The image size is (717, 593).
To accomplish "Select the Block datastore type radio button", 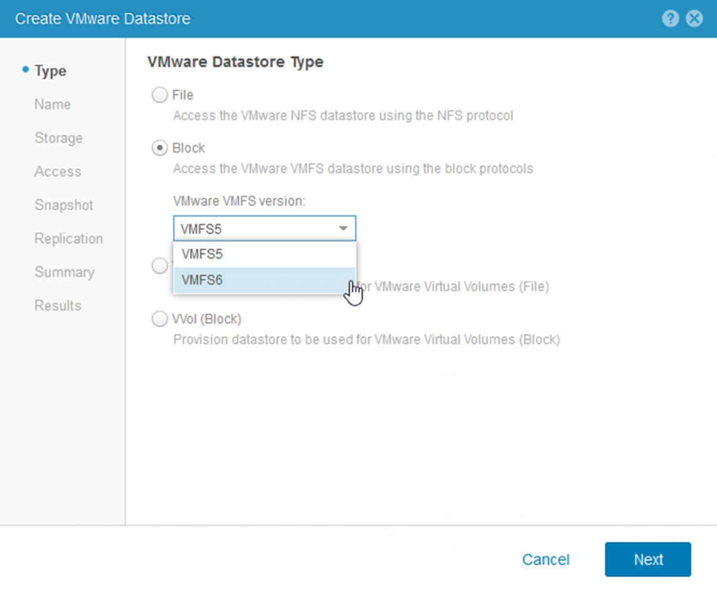I will pyautogui.click(x=160, y=148).
